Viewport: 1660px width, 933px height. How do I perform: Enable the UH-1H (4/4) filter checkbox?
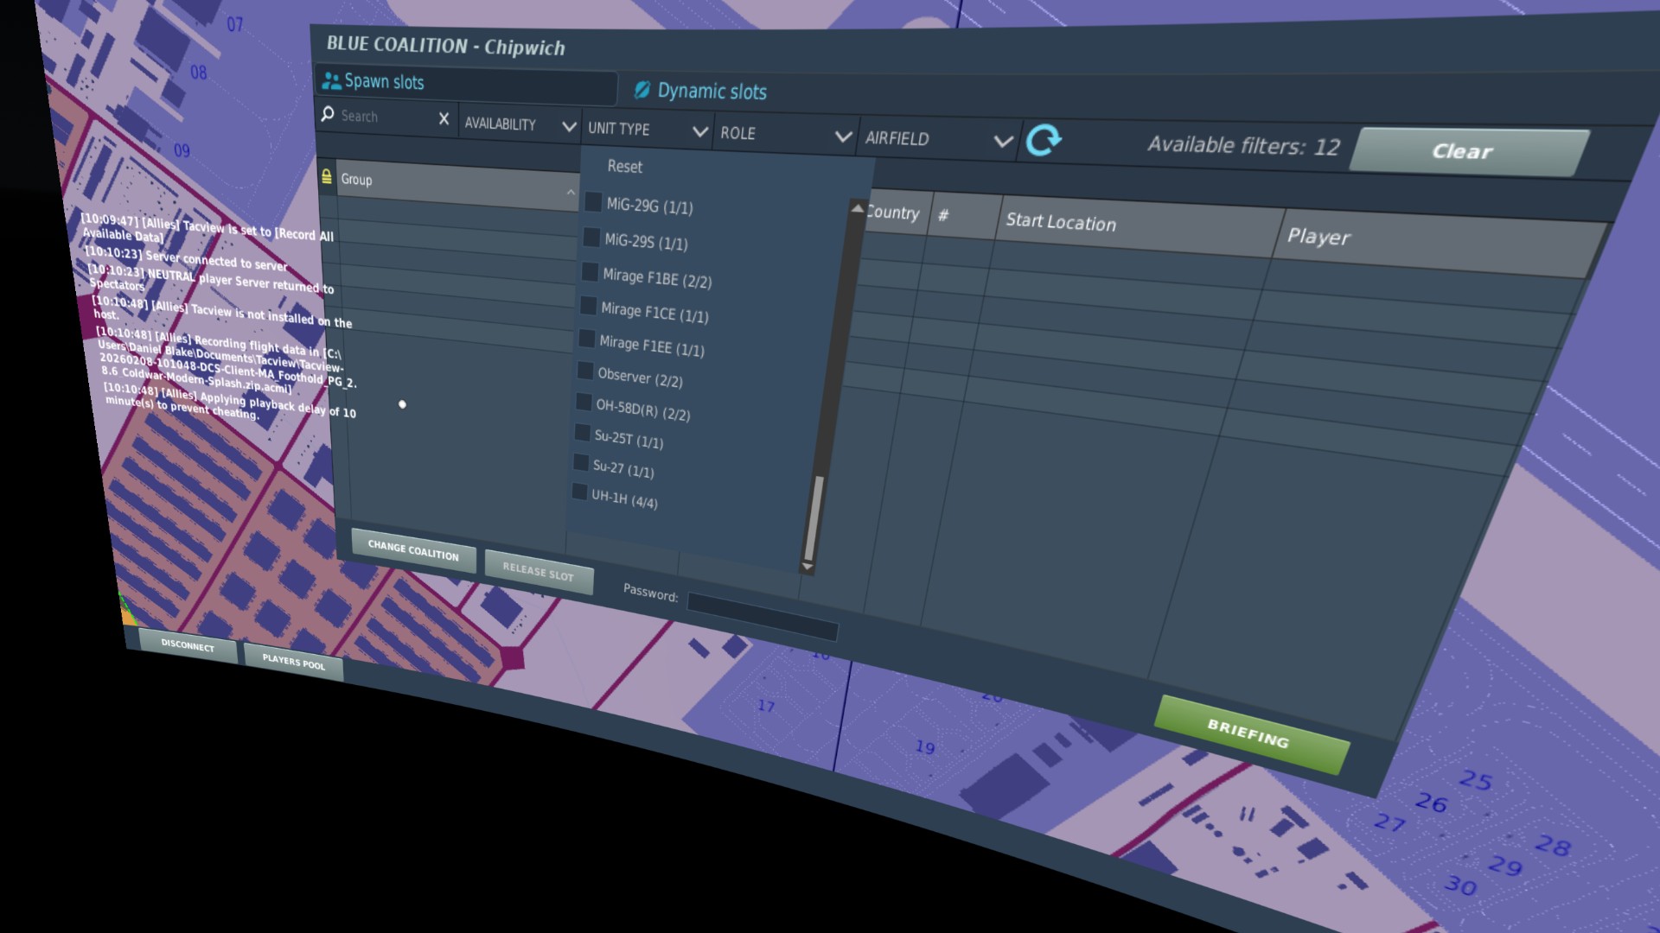pyautogui.click(x=579, y=492)
